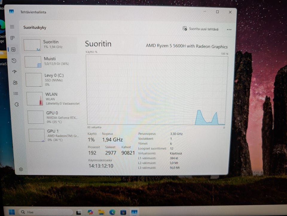This screenshot has width=287, height=216.
Task: Click the Suoritin heading text
Action: 98,44
